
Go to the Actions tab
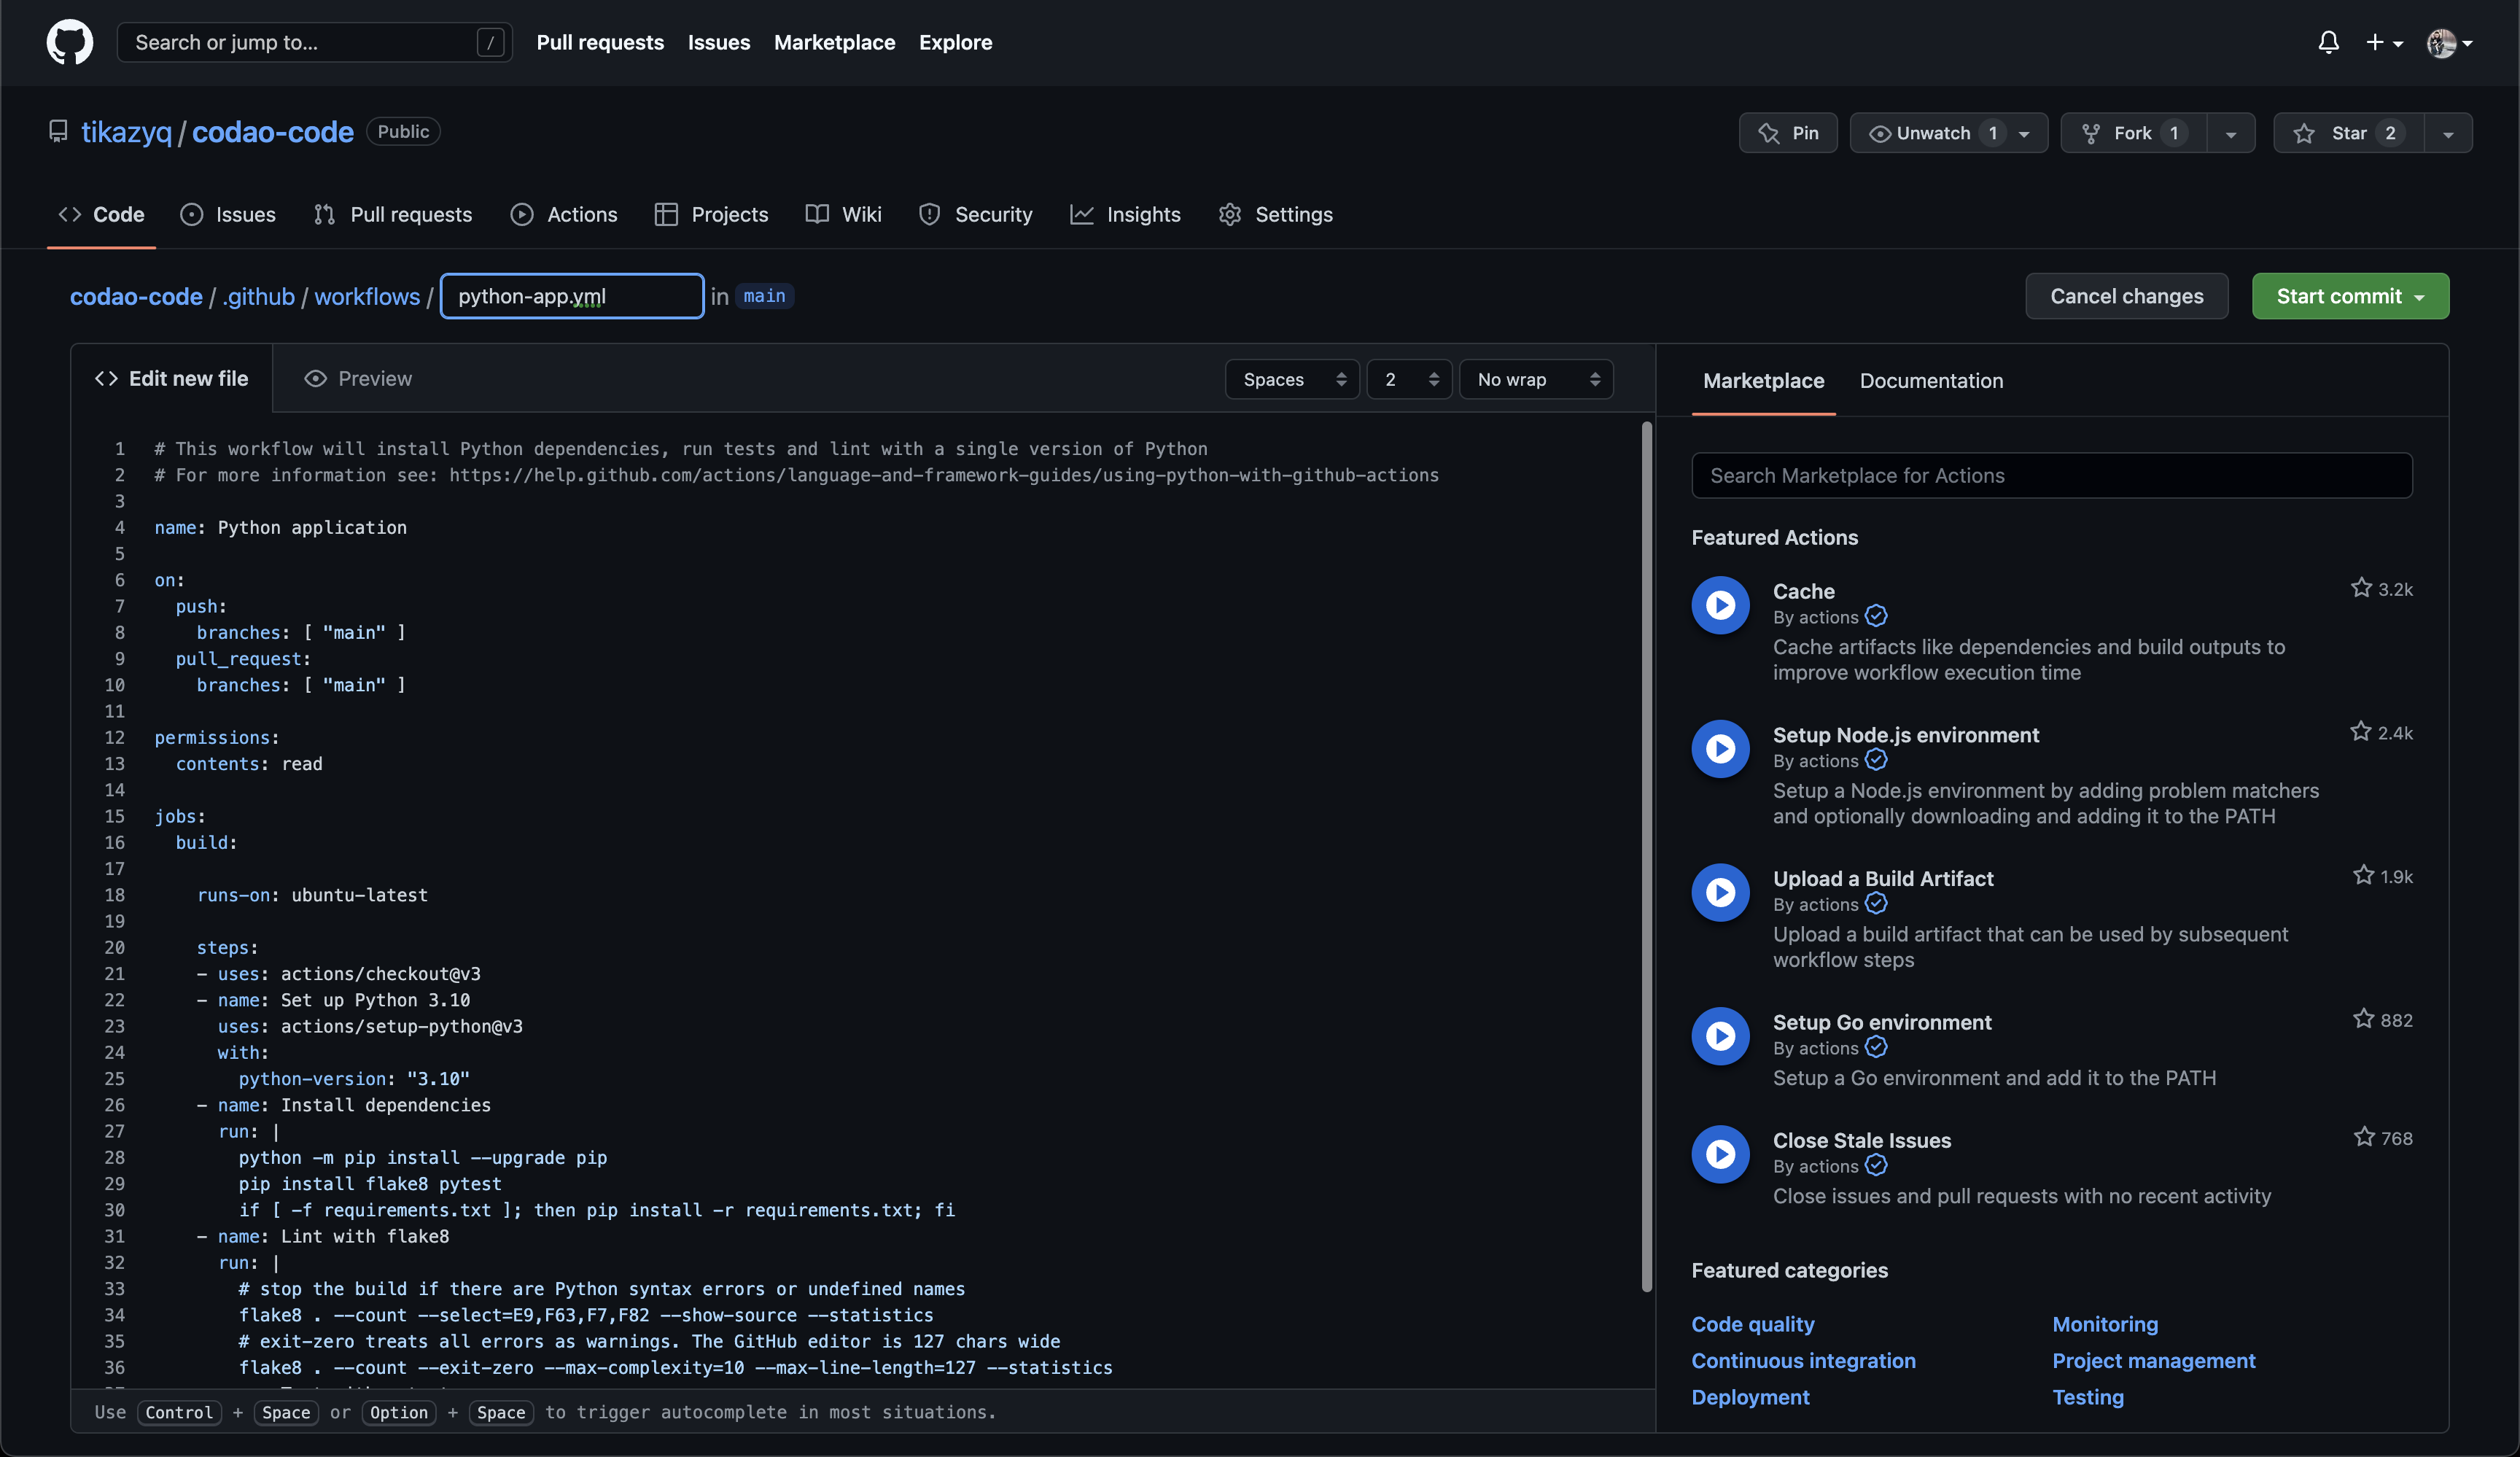pyautogui.click(x=564, y=214)
